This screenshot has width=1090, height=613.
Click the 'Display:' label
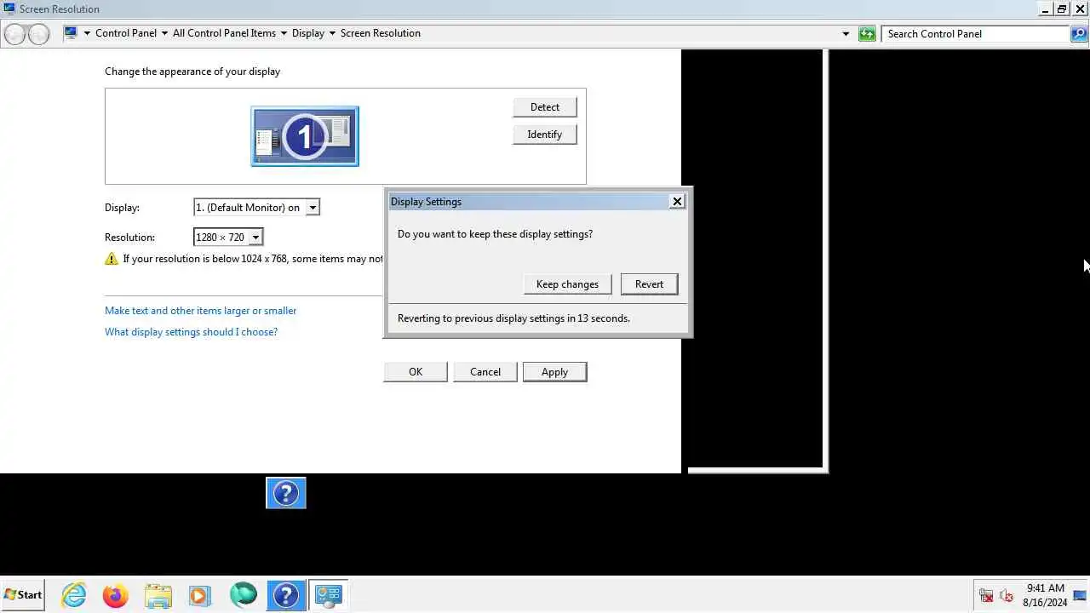point(122,208)
